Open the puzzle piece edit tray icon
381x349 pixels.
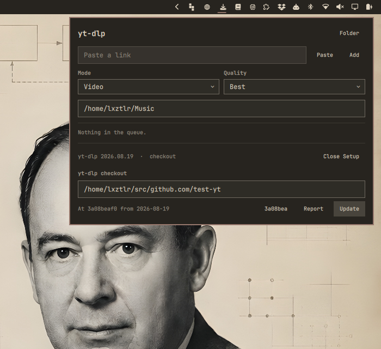pyautogui.click(x=266, y=7)
